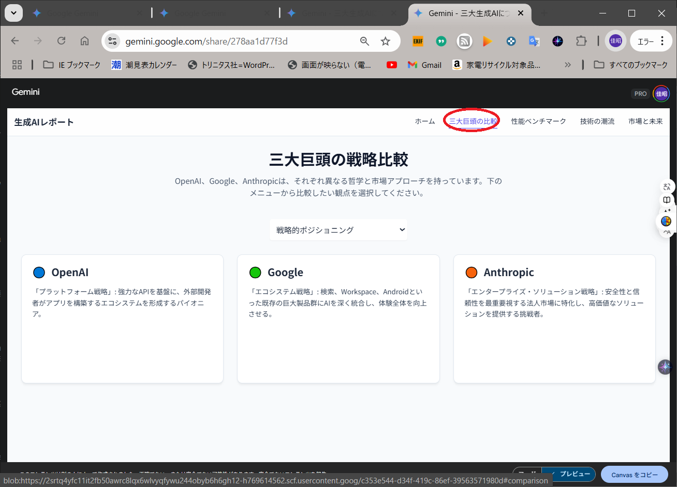
Task: Open the 技術の潮流 section
Action: coord(597,121)
